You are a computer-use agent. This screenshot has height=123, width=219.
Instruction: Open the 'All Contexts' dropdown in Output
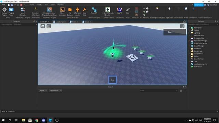coord(55,91)
